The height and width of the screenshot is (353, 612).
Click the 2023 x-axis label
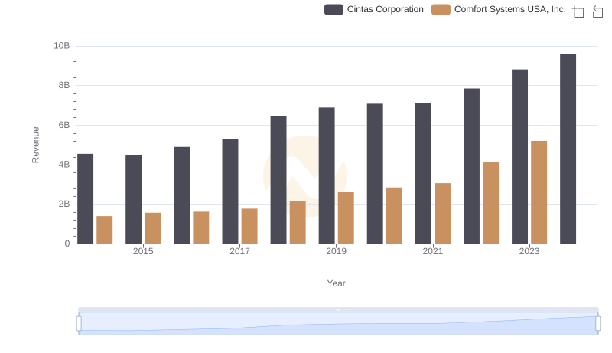[529, 251]
